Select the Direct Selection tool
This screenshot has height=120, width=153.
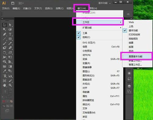(x=10, y=25)
